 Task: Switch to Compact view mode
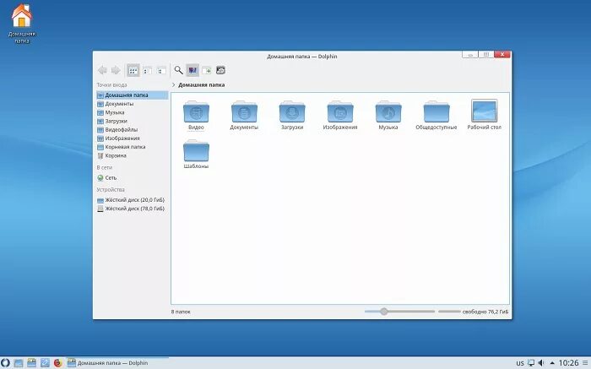tap(147, 70)
